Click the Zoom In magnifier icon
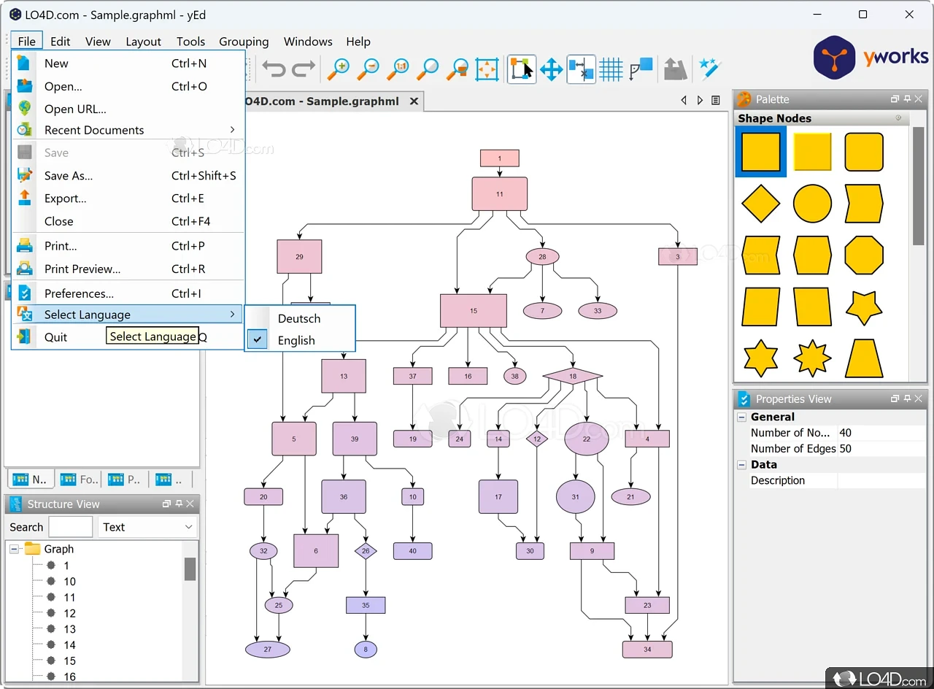Image resolution: width=934 pixels, height=689 pixels. click(x=337, y=69)
